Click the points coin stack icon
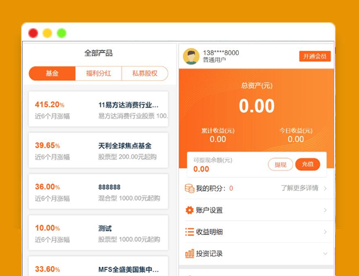 (x=189, y=188)
